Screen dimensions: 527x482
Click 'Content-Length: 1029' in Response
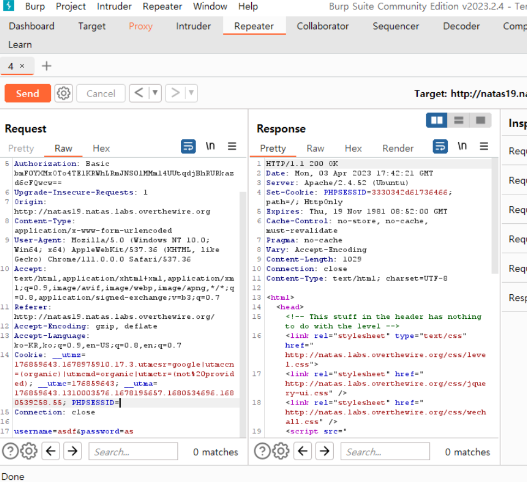(x=314, y=259)
